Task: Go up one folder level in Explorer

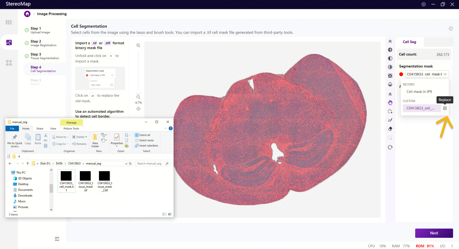Action: (28, 164)
